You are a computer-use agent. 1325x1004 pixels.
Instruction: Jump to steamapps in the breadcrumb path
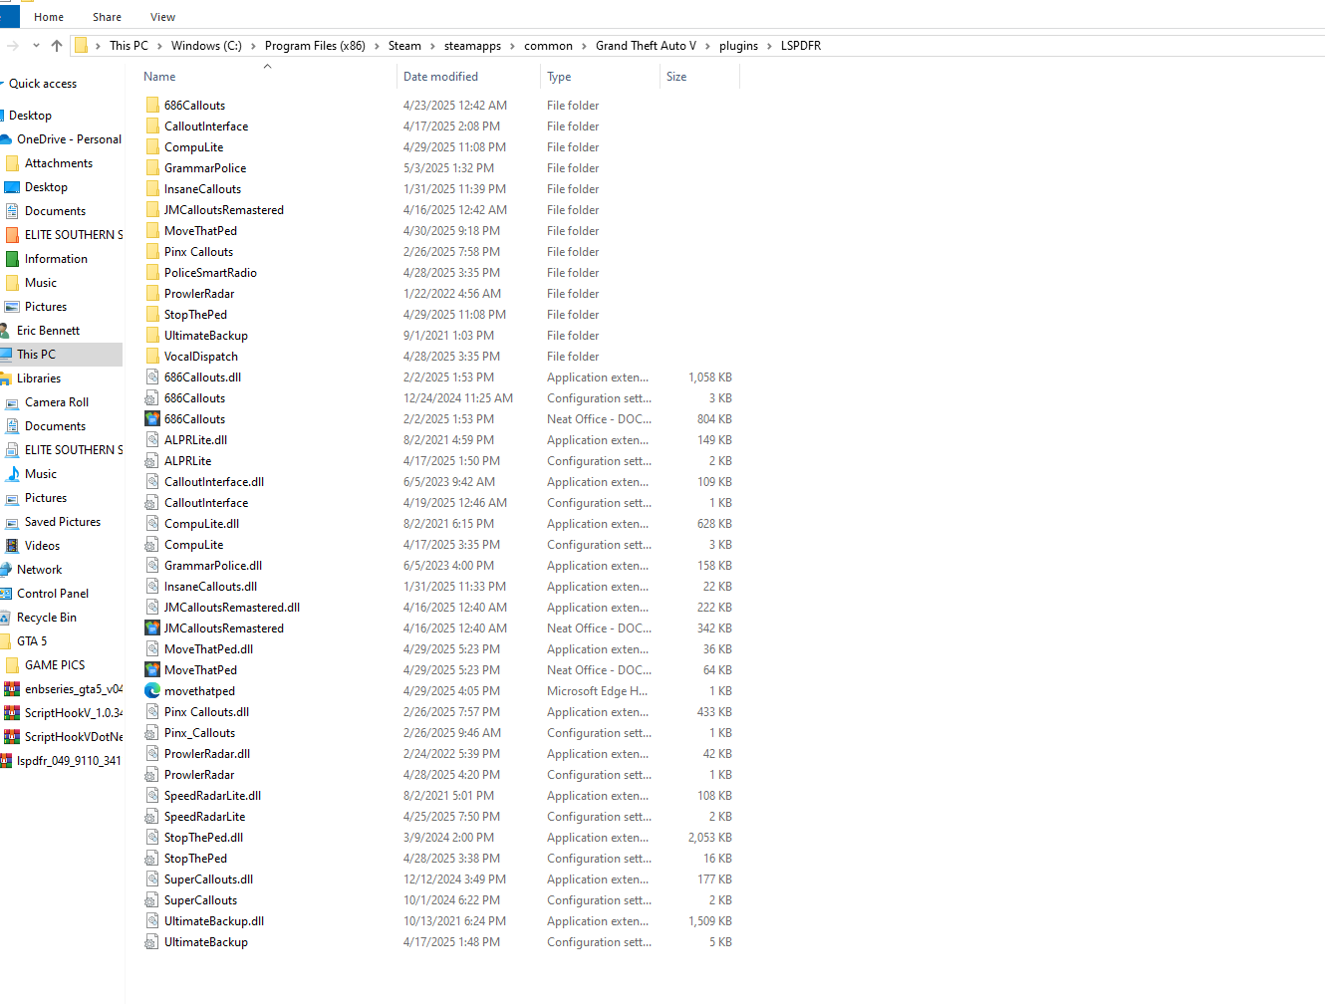tap(472, 46)
